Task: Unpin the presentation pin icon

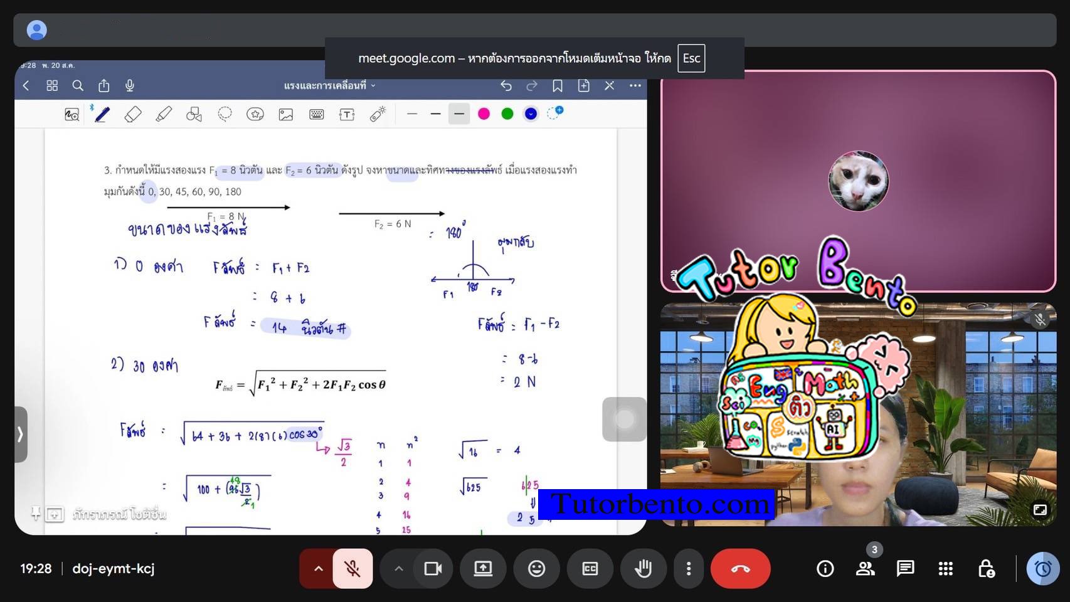Action: tap(36, 514)
